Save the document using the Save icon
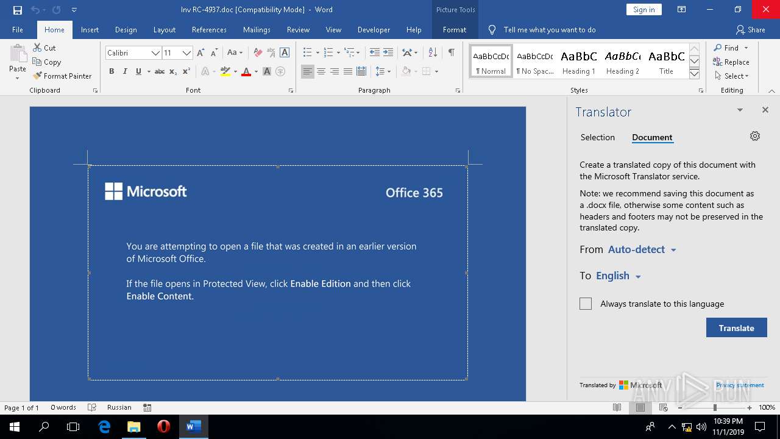The image size is (780, 439). pyautogui.click(x=17, y=10)
